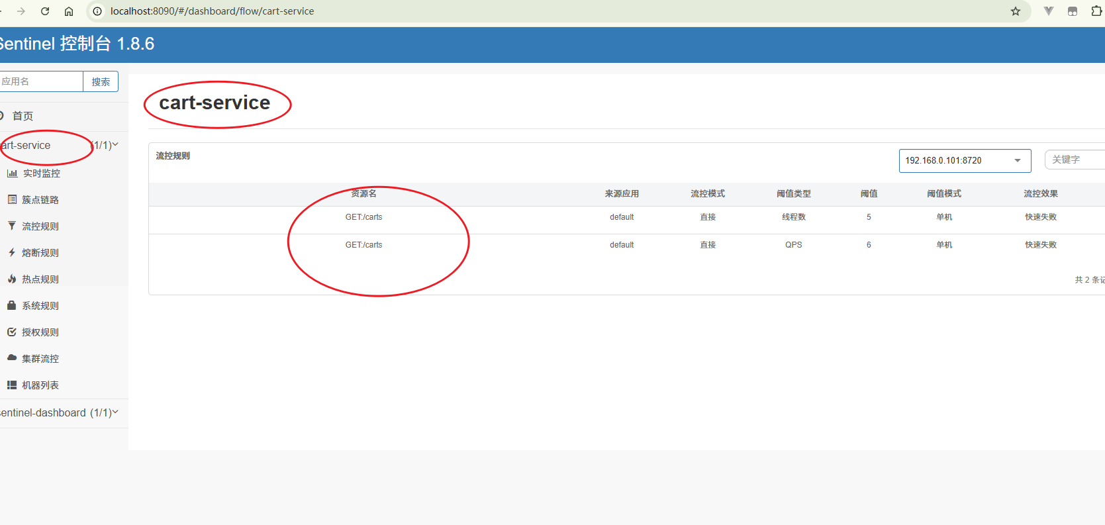The height and width of the screenshot is (525, 1105).
Task: Reload the page with browser refresh icon
Action: (45, 11)
